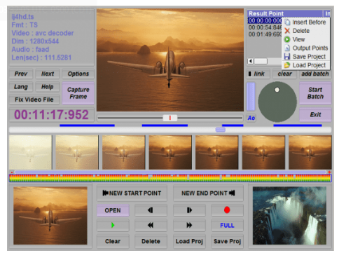Click the round jog dial control

point(277,102)
